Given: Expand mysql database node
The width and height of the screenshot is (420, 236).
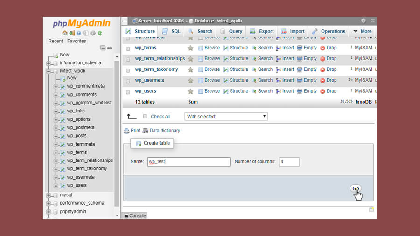Looking at the screenshot, I should click(x=49, y=195).
